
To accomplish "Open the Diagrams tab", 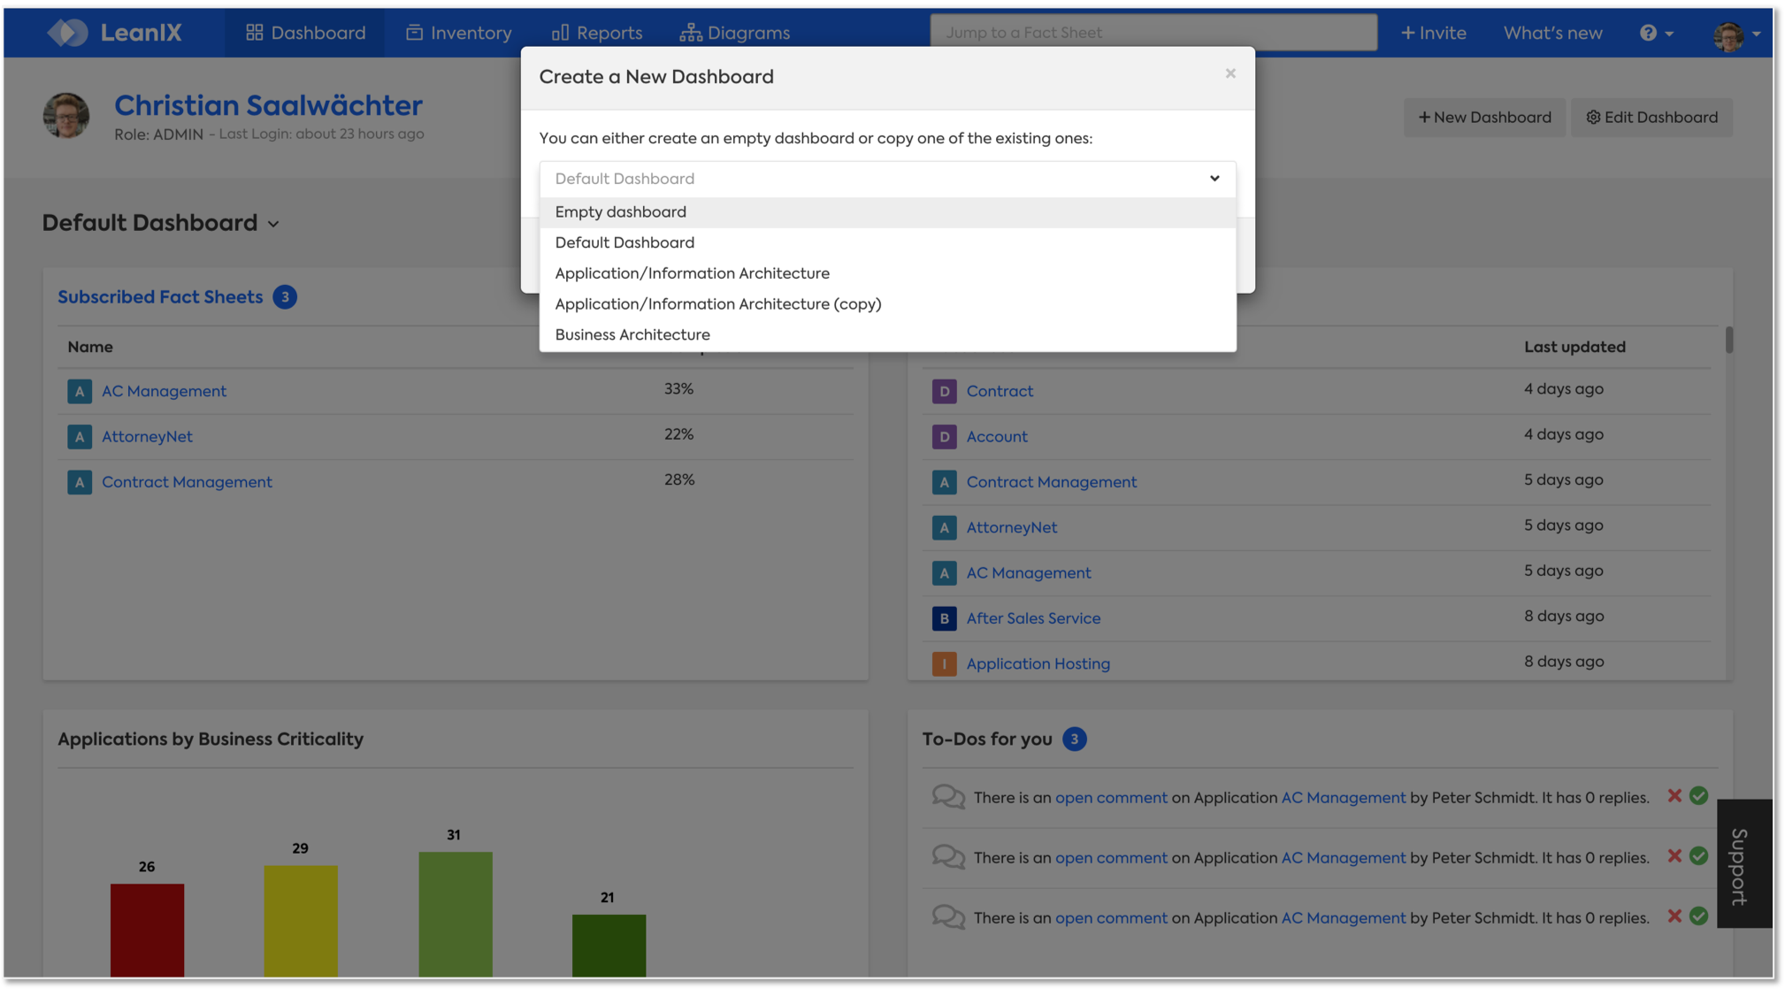I will tap(735, 33).
